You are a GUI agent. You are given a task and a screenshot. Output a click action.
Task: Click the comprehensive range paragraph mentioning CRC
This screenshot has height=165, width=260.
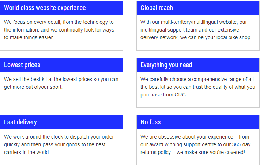(x=198, y=87)
